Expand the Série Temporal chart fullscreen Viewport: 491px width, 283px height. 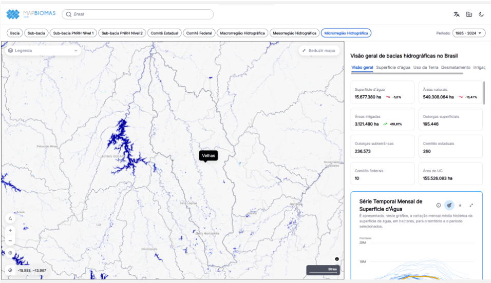click(471, 205)
